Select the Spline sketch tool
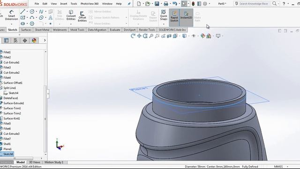This screenshot has width=300, height=169. pos(41,12)
